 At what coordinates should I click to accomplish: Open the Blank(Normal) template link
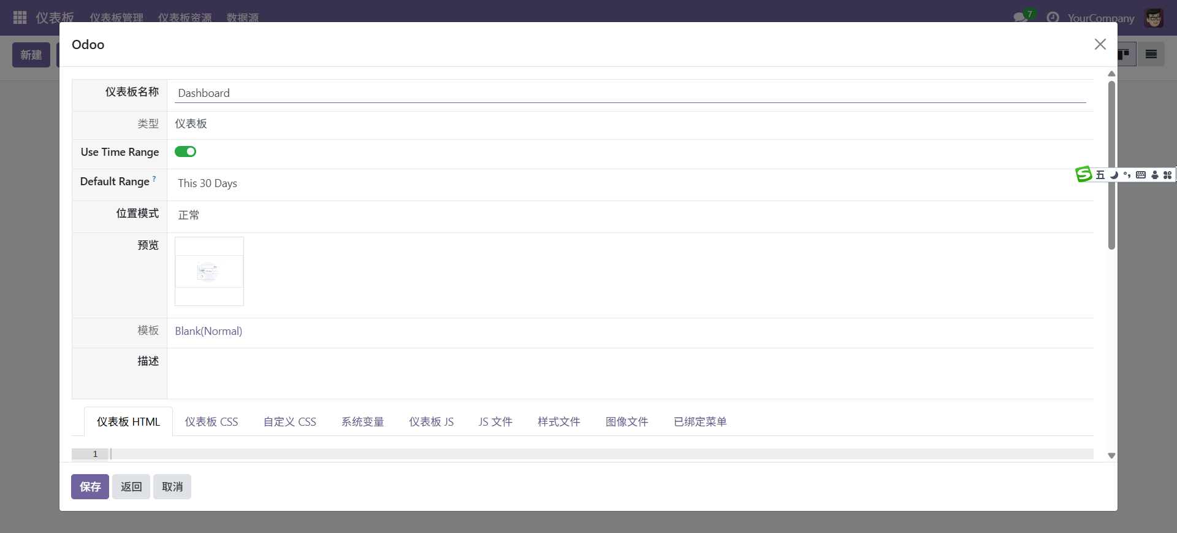[x=208, y=331]
